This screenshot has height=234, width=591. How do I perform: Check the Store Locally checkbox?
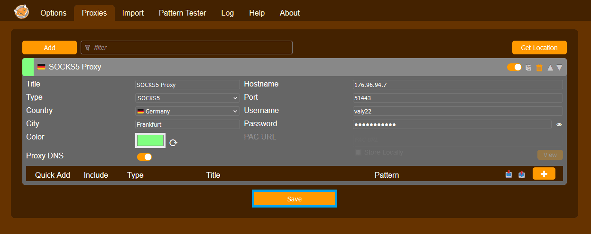[358, 152]
